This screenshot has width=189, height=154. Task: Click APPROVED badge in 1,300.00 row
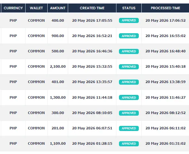[129, 97]
